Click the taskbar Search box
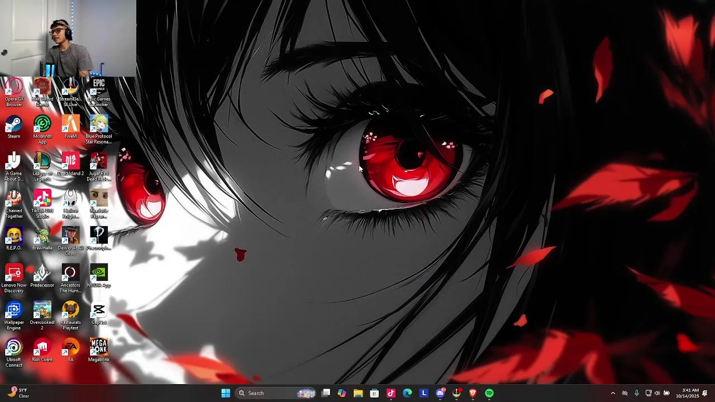This screenshot has height=402, width=715. (275, 393)
